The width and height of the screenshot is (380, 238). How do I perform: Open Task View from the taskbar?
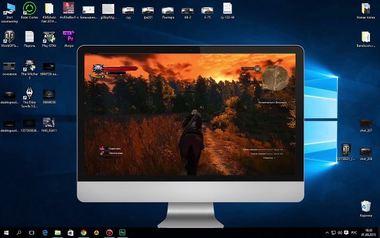tap(32, 233)
